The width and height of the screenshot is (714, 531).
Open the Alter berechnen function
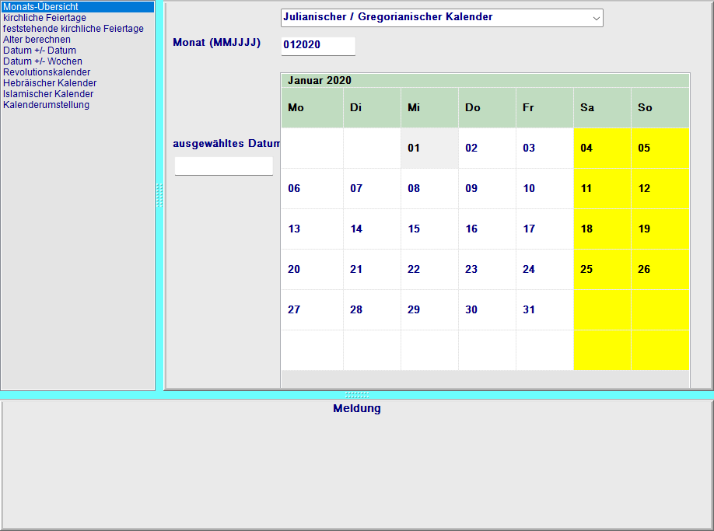[37, 40]
